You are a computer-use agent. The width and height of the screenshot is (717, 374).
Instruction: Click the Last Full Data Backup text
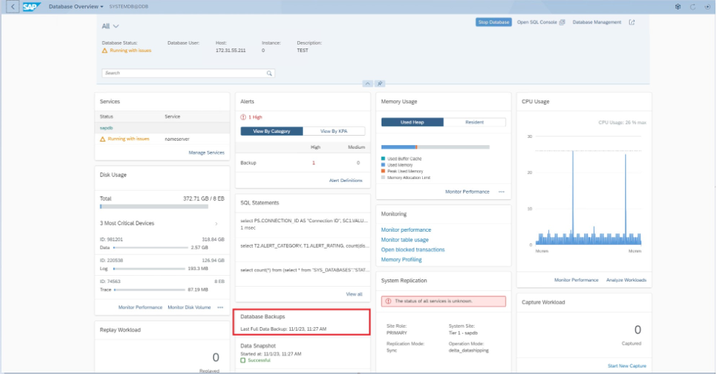pos(283,329)
